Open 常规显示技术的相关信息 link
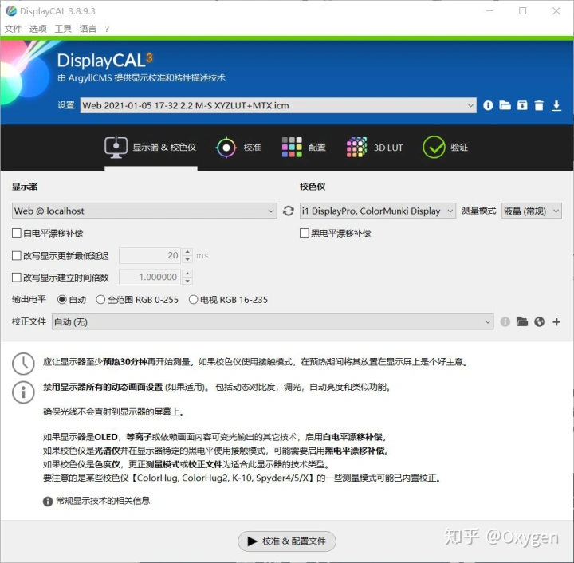 (x=103, y=501)
